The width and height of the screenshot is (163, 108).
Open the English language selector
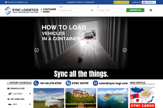[149, 2]
